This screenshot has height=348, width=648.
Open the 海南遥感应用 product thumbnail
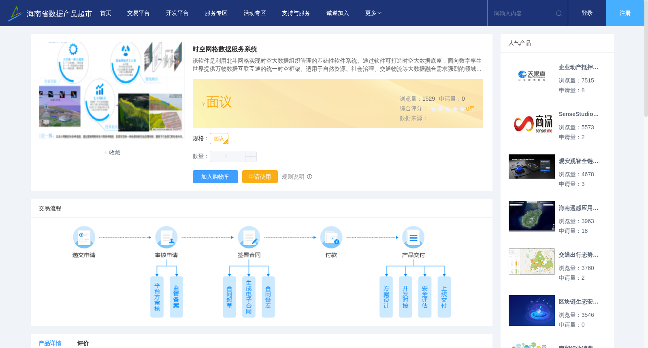pyautogui.click(x=532, y=216)
